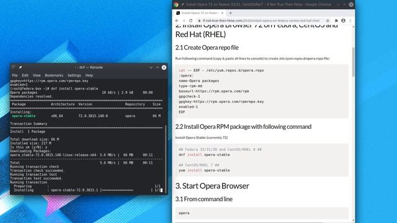
Task: Click the 'Dependencies resolved.' terminal line
Action: (x=32, y=97)
